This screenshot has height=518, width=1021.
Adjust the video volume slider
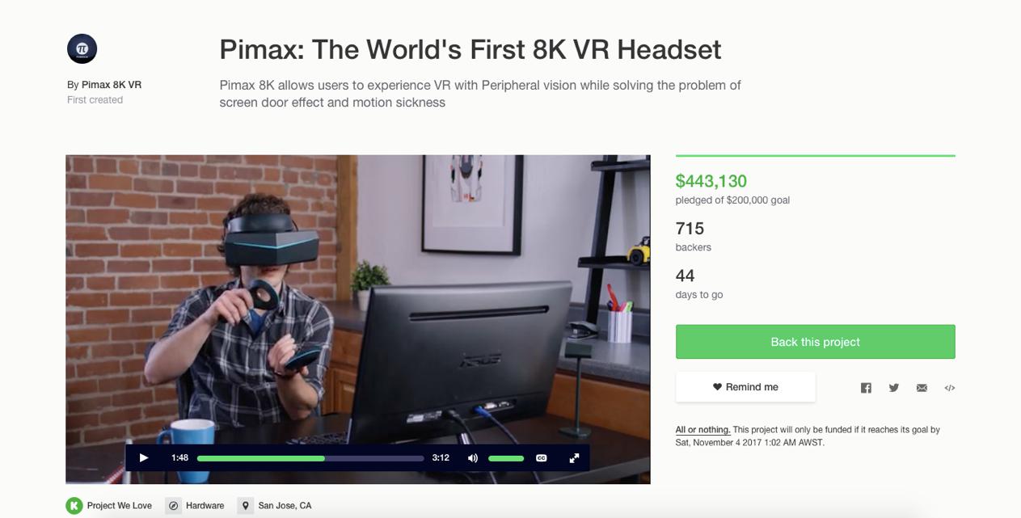click(506, 458)
